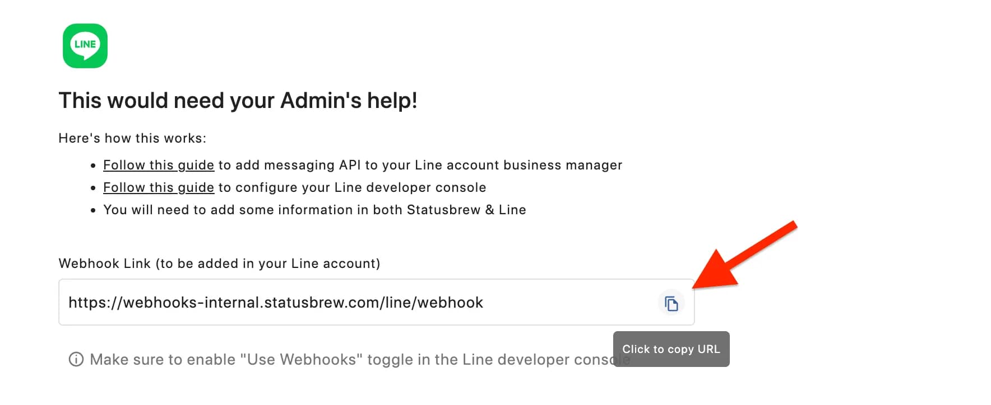Click the bullet dot before the Statusbrew & Line line
This screenshot has height=405, width=991.
tap(93, 210)
